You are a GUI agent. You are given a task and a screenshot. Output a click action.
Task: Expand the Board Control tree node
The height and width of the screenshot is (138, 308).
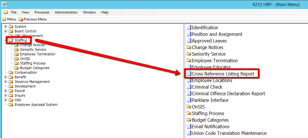pos(5,31)
